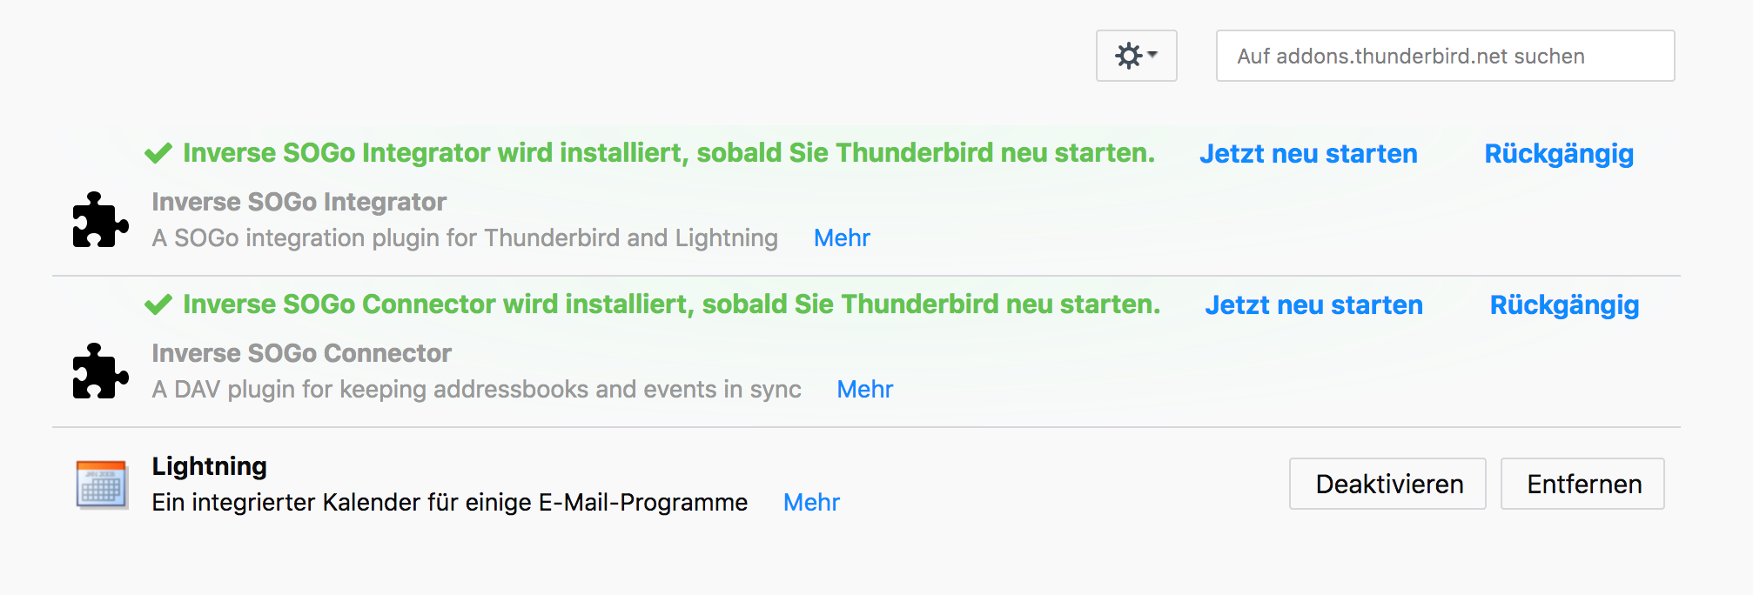Click the Lightning calendar icon

pos(101,485)
